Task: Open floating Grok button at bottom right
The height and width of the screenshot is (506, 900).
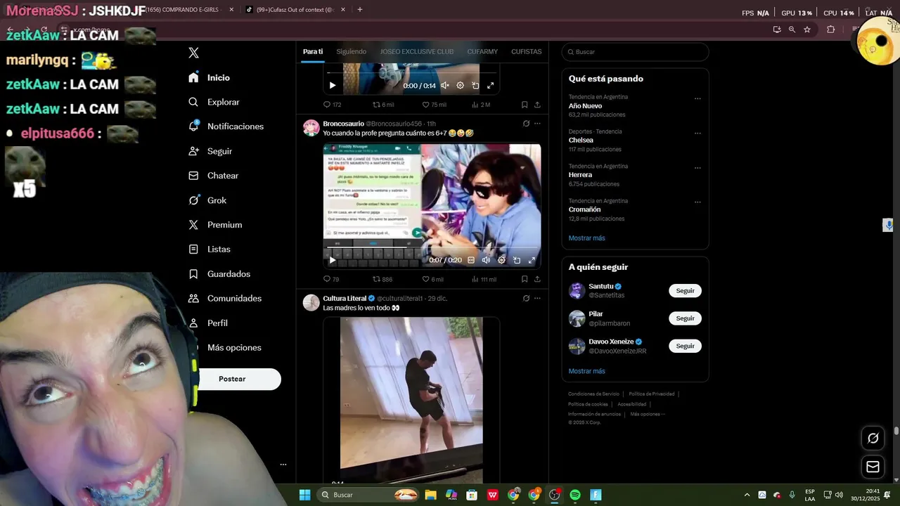Action: coord(873,439)
